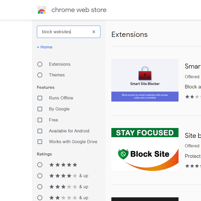Click the "Features" section label
The image size is (201, 201).
tap(46, 87)
